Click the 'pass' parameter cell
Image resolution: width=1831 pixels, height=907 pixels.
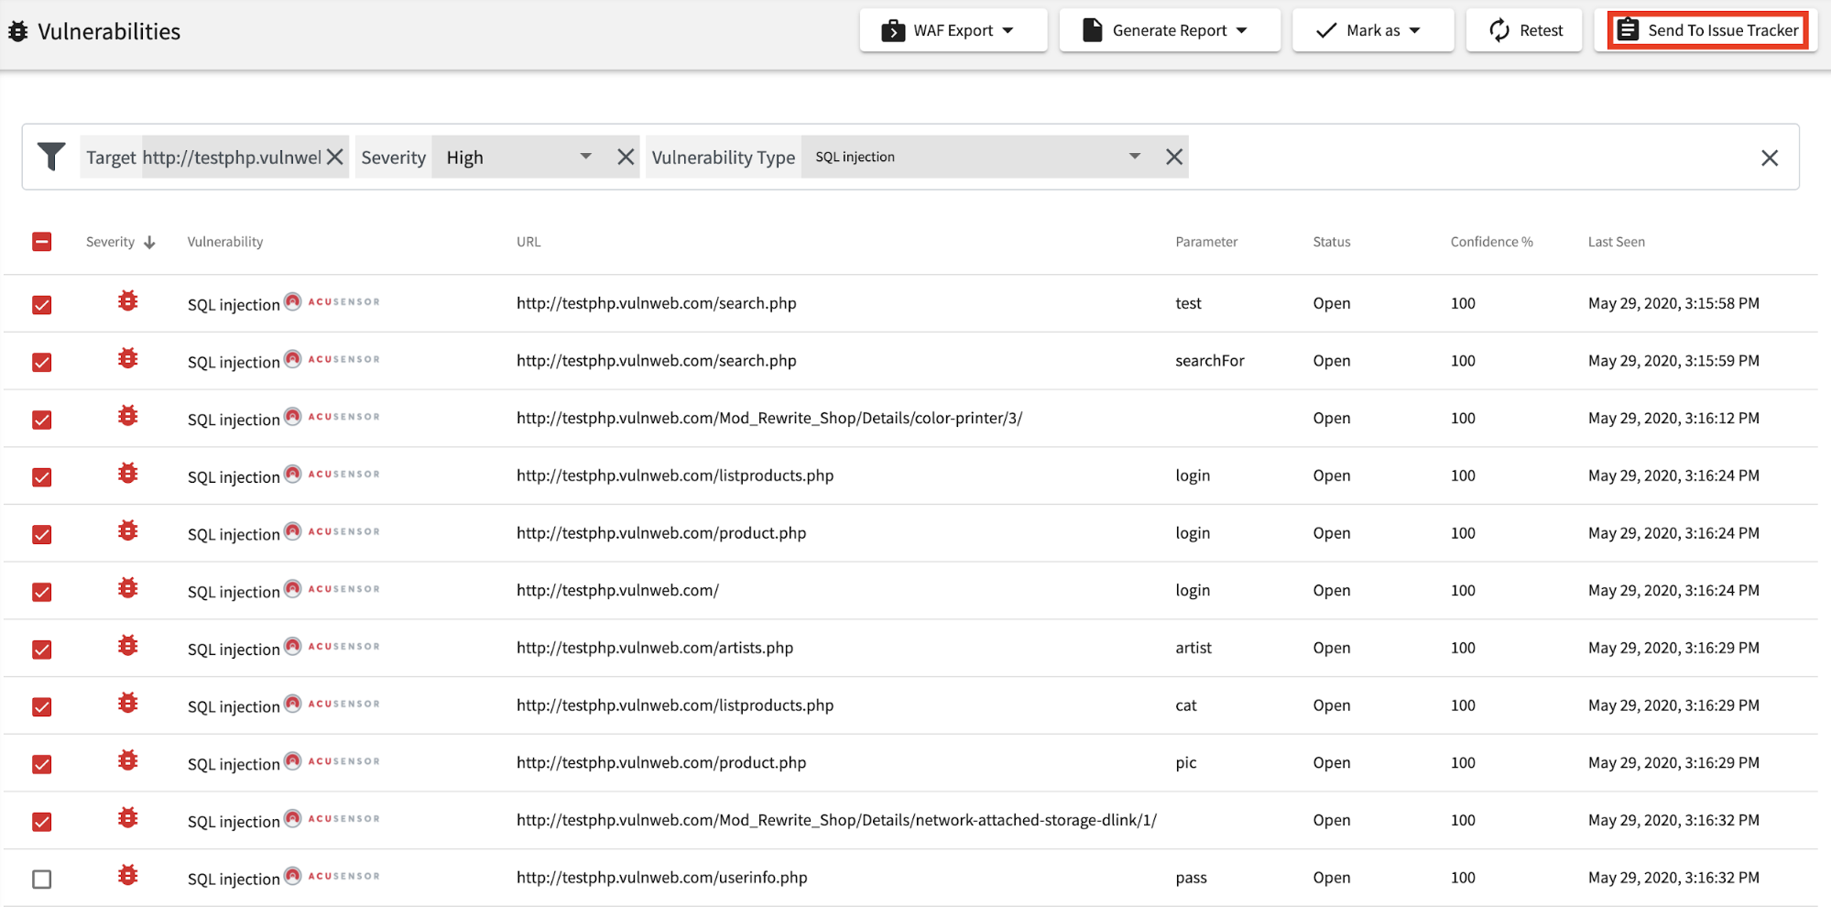click(1191, 878)
